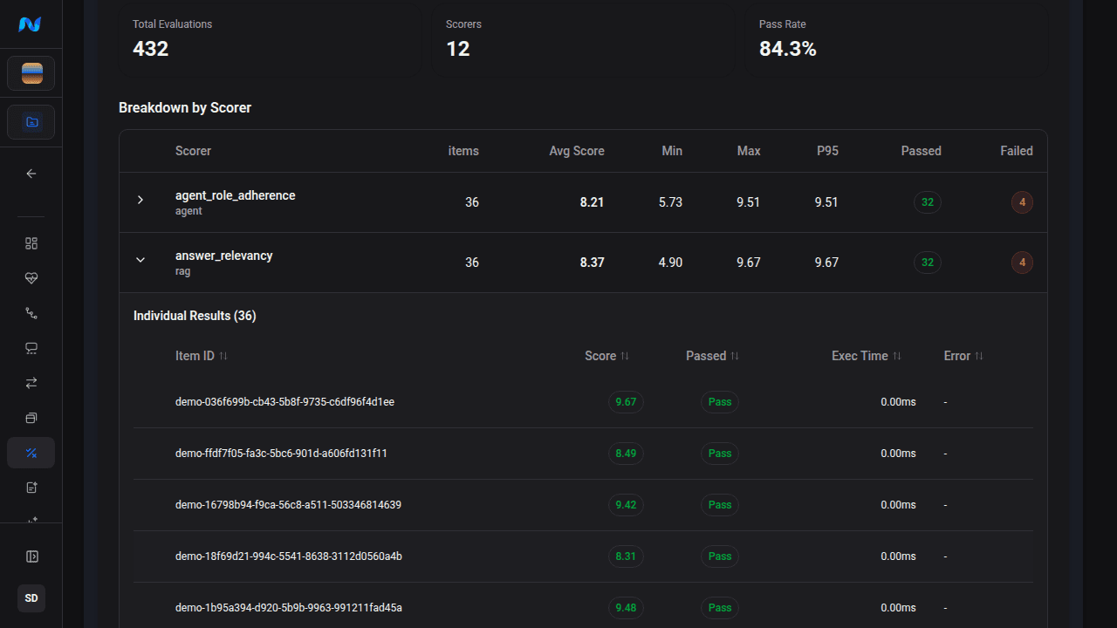Select item demo-1b95a394-d920-5b9b-9963-991211fad45a

pyautogui.click(x=288, y=608)
